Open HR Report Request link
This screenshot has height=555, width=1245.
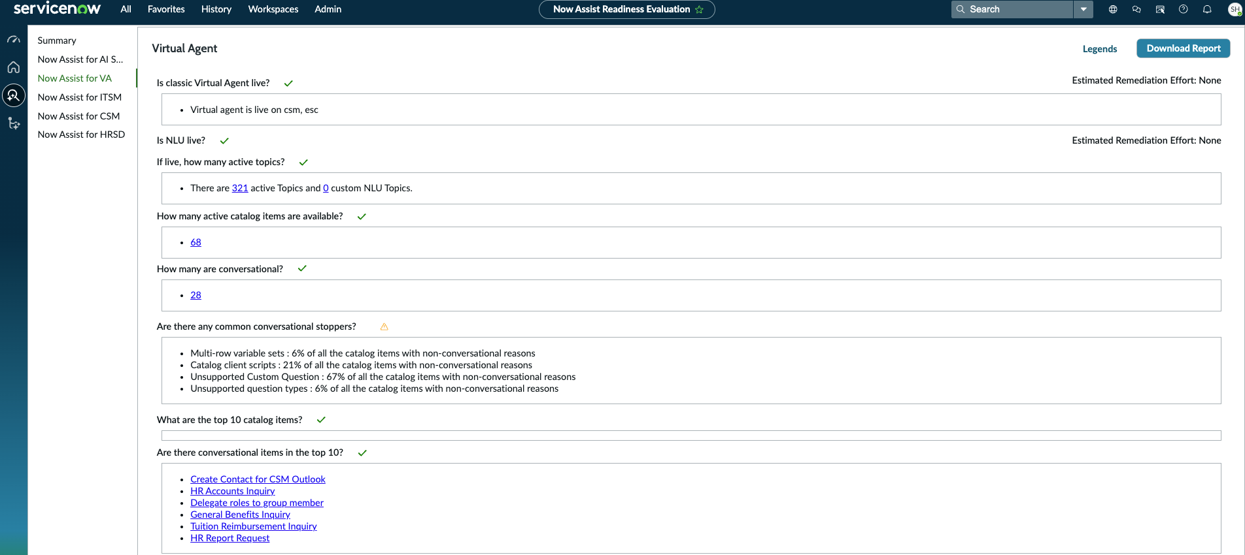point(230,538)
